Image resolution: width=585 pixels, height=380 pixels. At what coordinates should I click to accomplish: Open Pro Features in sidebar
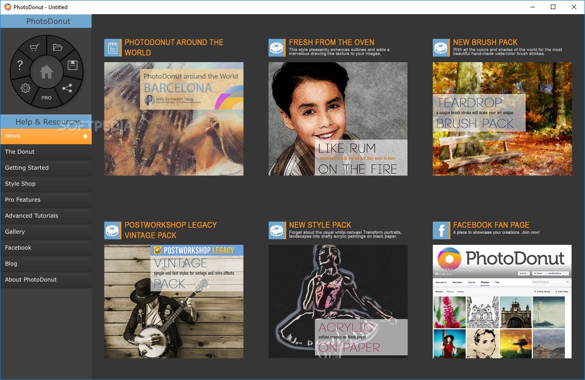pos(46,200)
